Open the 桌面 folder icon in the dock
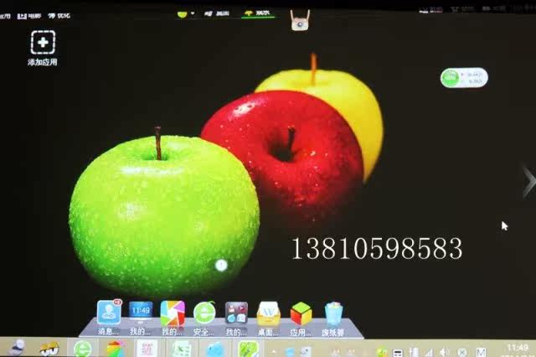The height and width of the screenshot is (357, 536). pyautogui.click(x=268, y=313)
